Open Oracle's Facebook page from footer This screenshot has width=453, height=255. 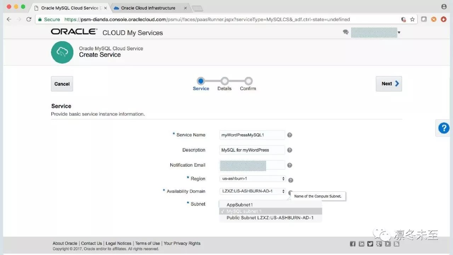click(x=352, y=244)
